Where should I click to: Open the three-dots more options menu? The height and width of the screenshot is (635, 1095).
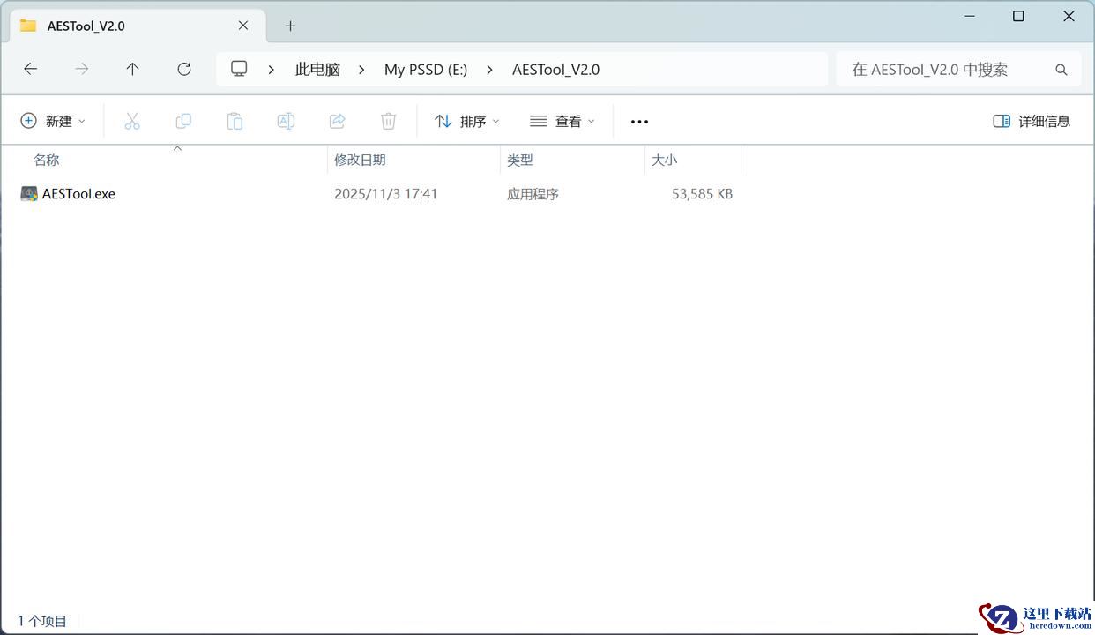coord(639,122)
